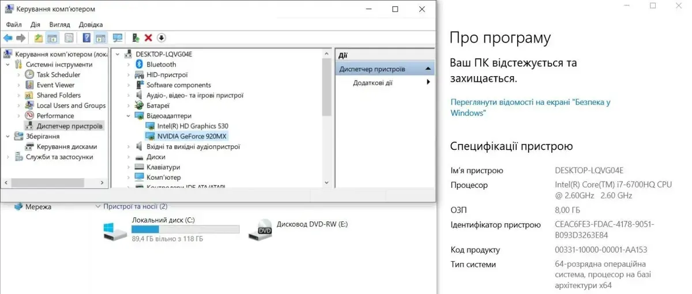Click the device list vertical scrollbar
This screenshot has height=294, width=692.
tap(327, 86)
